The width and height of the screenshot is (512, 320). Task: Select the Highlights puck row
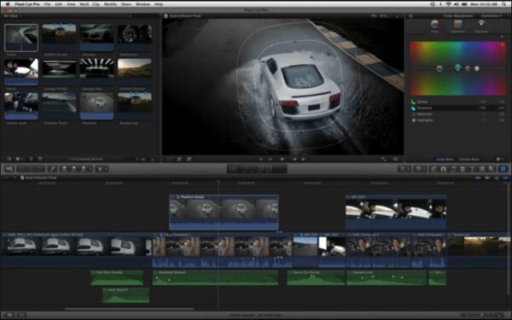tap(457, 120)
